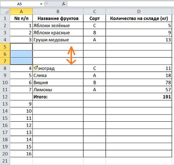Select row 5 header
Viewport: 174px width, 165px height.
click(5, 47)
